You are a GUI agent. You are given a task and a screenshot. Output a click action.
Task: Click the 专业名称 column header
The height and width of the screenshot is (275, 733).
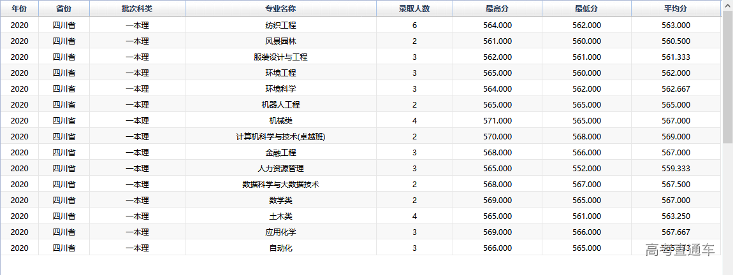coord(280,9)
